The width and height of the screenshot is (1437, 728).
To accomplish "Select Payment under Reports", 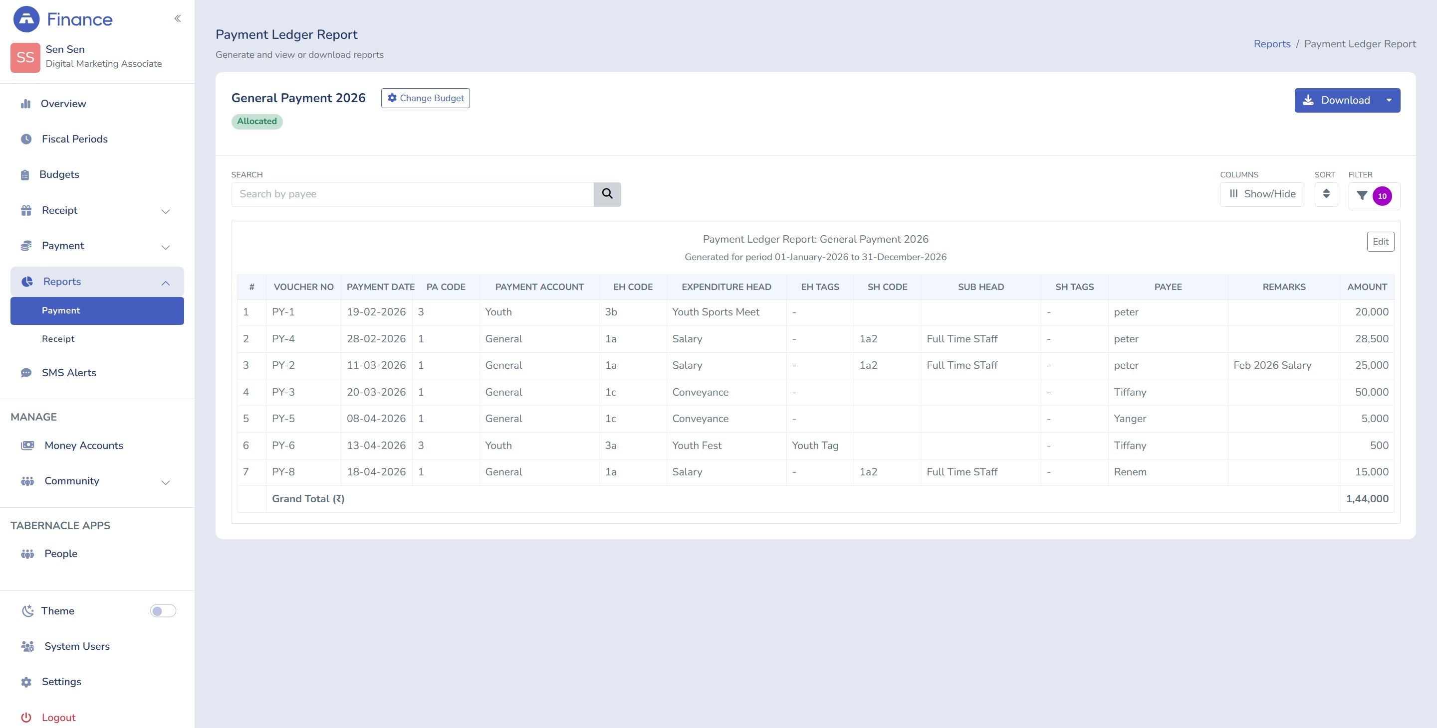I will 97,311.
